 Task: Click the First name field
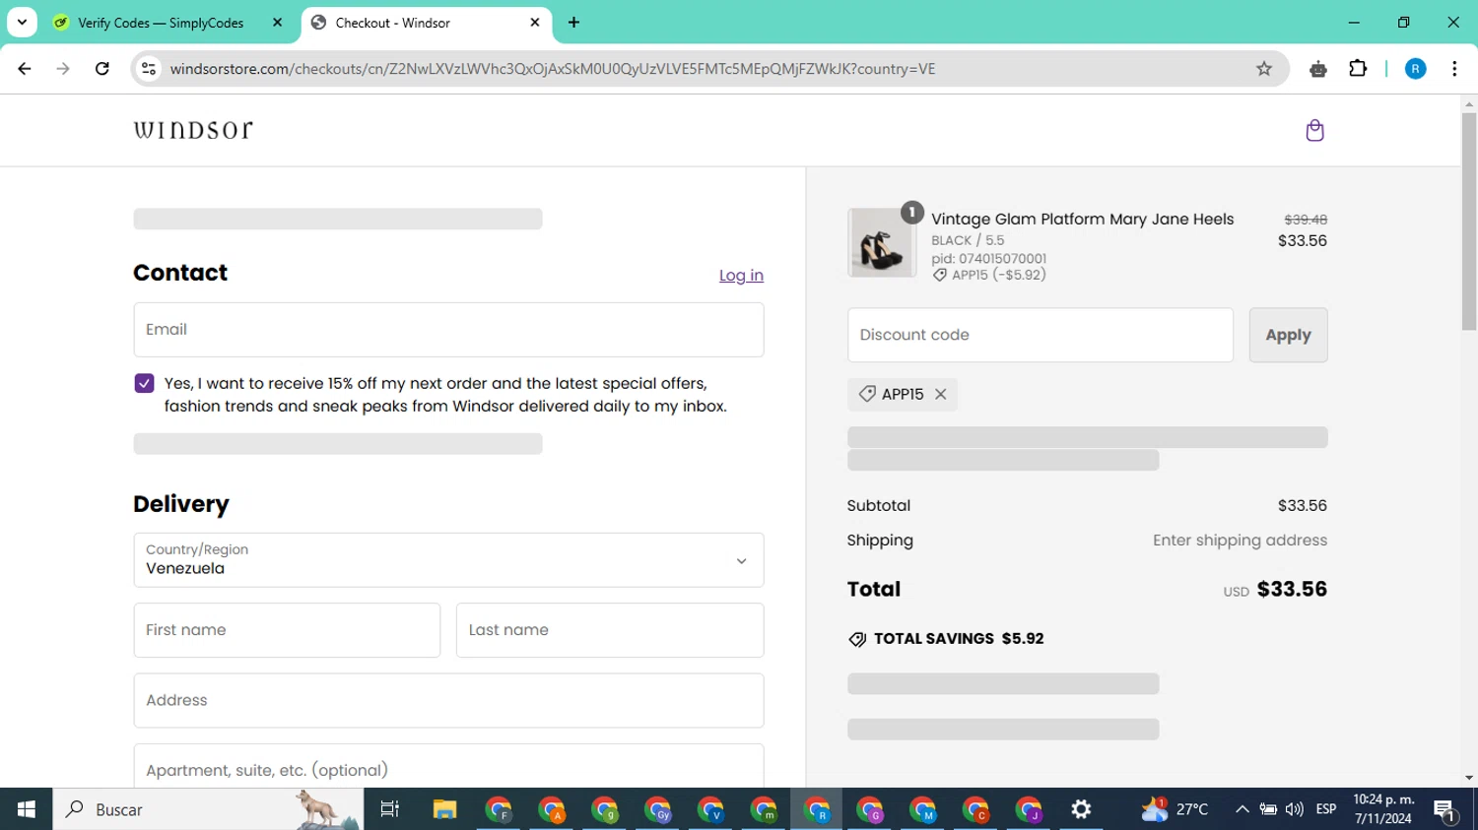[287, 630]
